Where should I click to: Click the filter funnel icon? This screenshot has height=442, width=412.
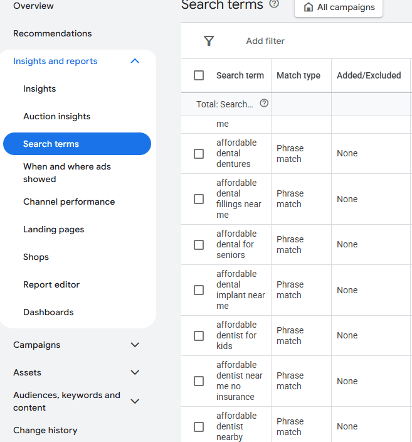coord(209,41)
